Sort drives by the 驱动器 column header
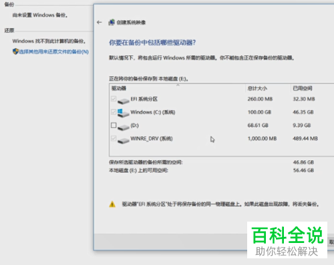 (x=178, y=88)
